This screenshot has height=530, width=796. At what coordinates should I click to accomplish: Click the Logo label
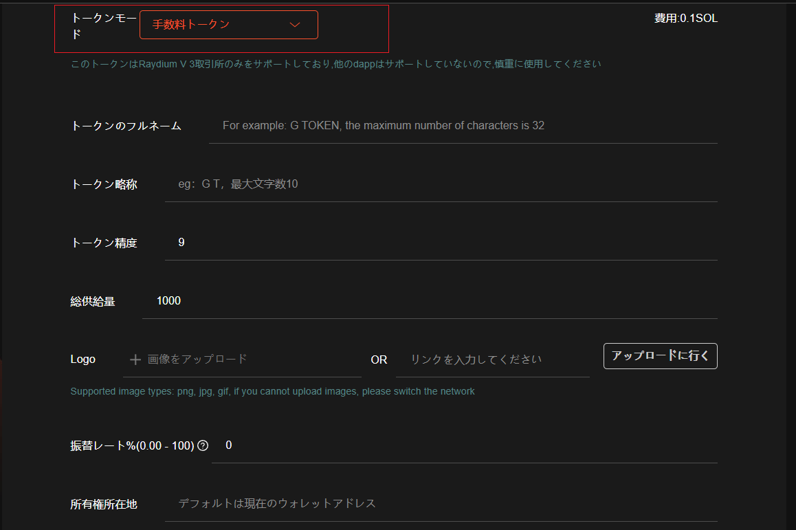(82, 359)
